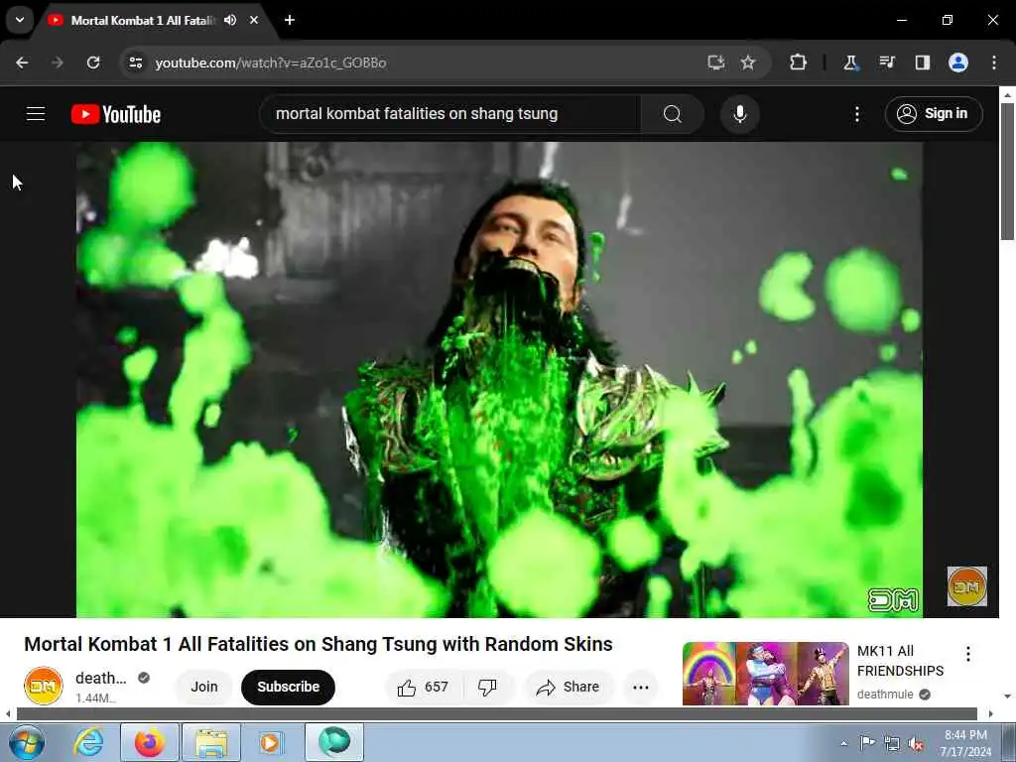Click scrollbar down arrow

pyautogui.click(x=1007, y=696)
